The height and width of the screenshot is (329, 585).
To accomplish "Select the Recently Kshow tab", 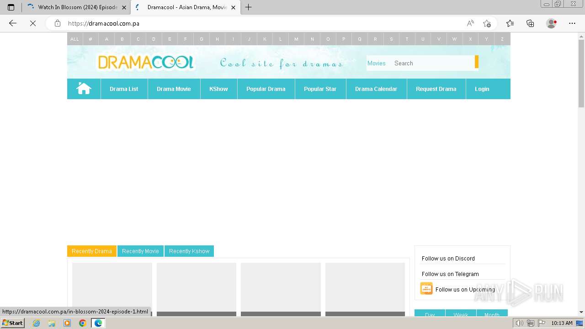I will pyautogui.click(x=189, y=251).
